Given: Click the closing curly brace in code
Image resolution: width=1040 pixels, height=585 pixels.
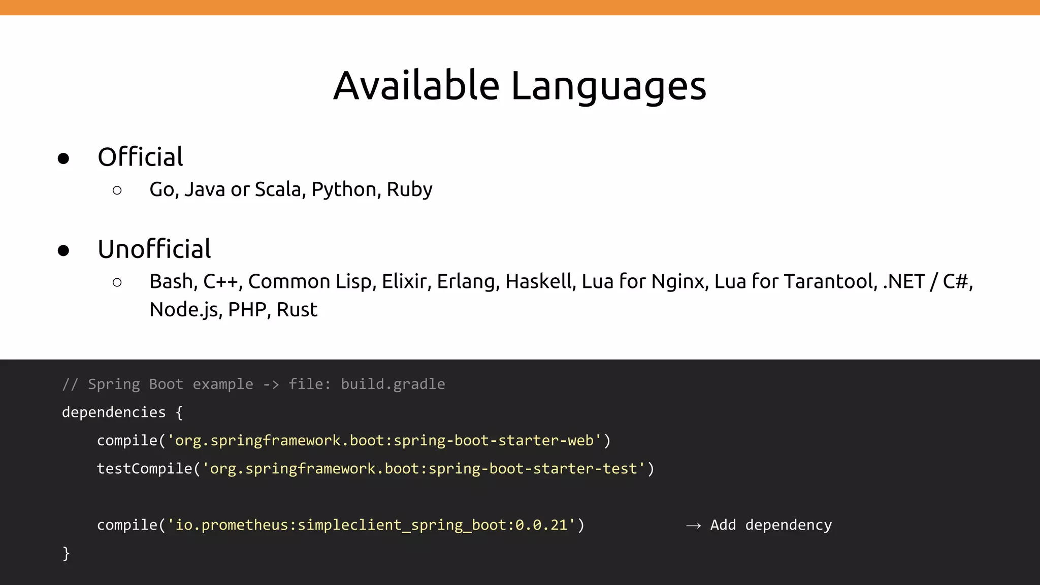Looking at the screenshot, I should (66, 553).
